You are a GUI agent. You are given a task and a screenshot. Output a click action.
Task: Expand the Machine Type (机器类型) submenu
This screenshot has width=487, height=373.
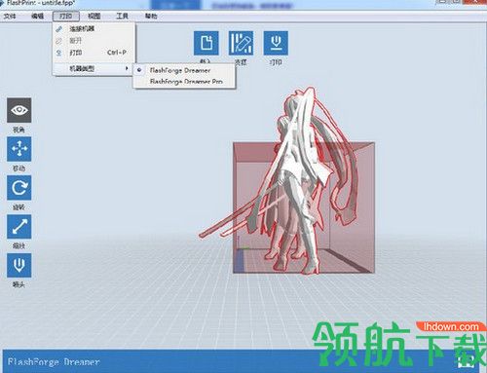(x=94, y=68)
